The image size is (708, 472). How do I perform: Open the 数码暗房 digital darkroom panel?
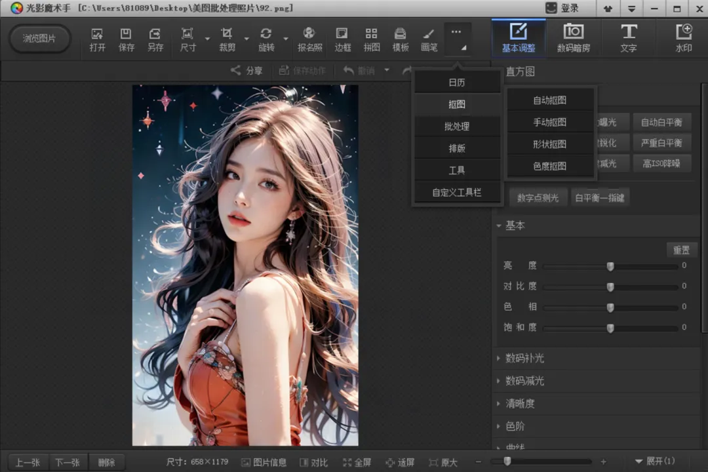click(x=574, y=38)
